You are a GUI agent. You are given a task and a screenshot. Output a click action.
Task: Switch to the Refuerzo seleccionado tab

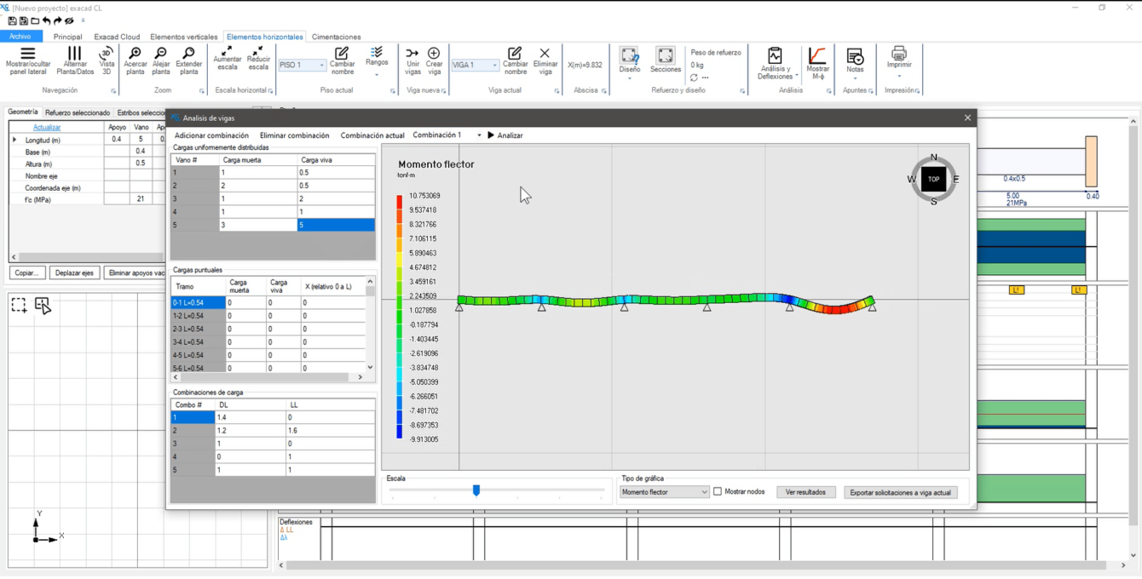coord(78,112)
